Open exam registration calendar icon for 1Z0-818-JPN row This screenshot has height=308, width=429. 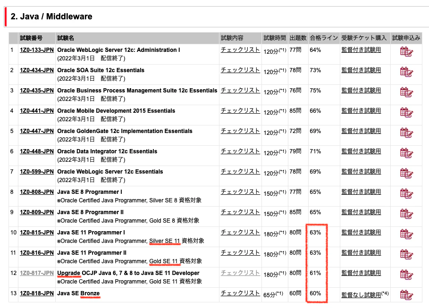pos(406,295)
